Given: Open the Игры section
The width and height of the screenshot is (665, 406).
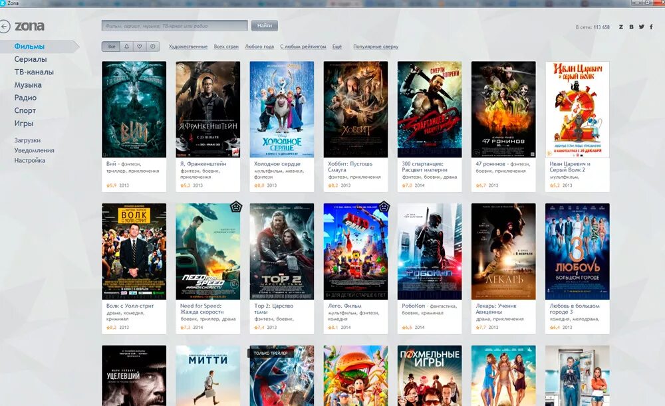Looking at the screenshot, I should (x=24, y=124).
